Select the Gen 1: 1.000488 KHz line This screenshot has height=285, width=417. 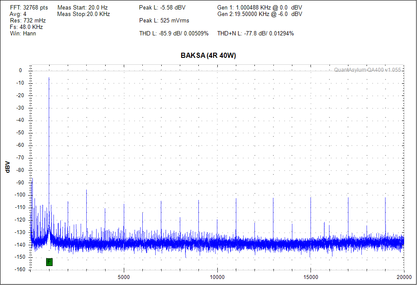click(260, 7)
